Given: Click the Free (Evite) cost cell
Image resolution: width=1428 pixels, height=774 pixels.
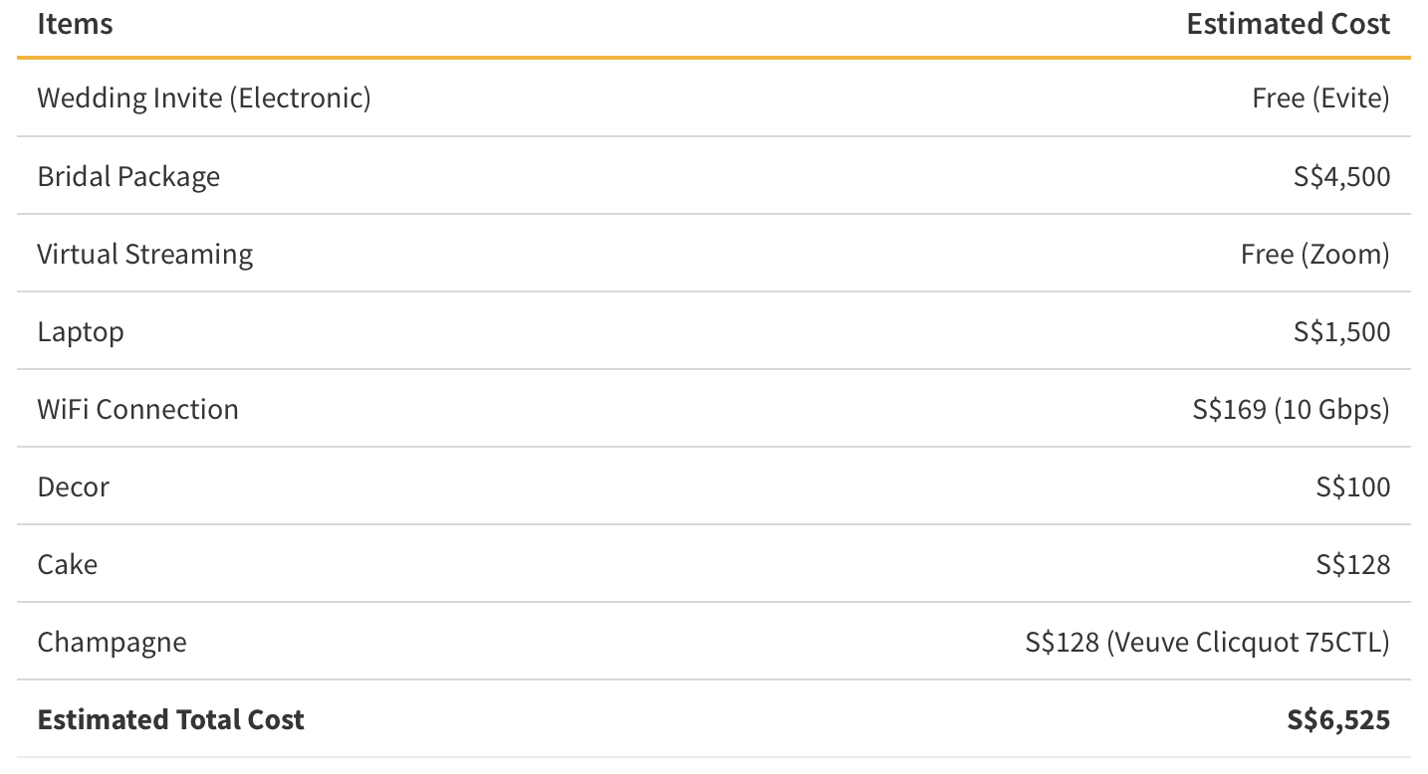Looking at the screenshot, I should 1320,98.
